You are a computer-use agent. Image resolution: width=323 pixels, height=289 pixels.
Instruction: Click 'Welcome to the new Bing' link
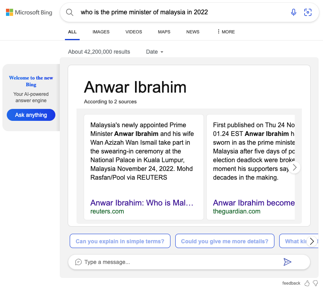point(31,81)
